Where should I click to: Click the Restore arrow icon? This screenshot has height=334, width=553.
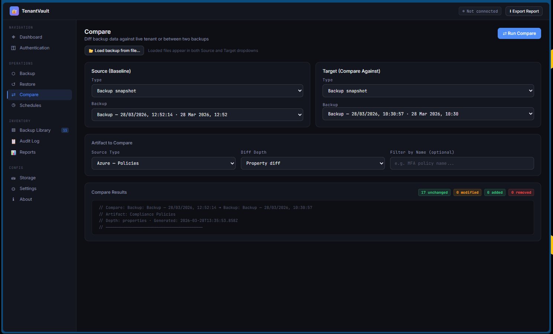14,84
